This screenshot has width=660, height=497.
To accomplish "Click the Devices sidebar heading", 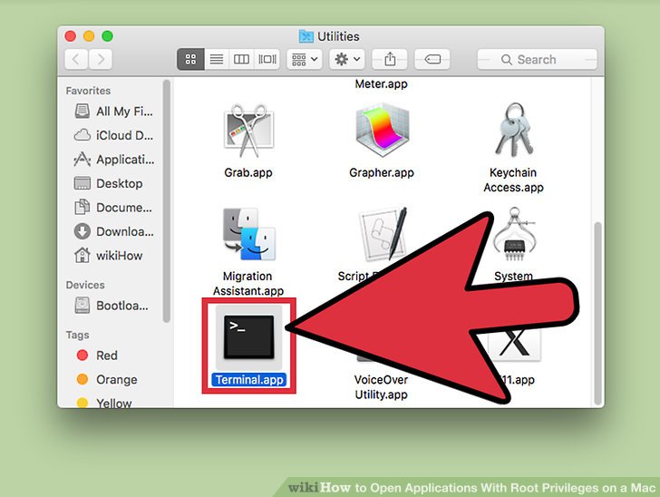I will click(85, 285).
